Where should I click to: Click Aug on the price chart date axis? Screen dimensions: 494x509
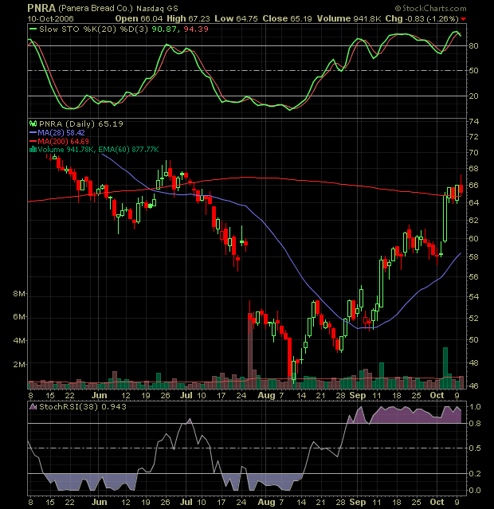[266, 395]
